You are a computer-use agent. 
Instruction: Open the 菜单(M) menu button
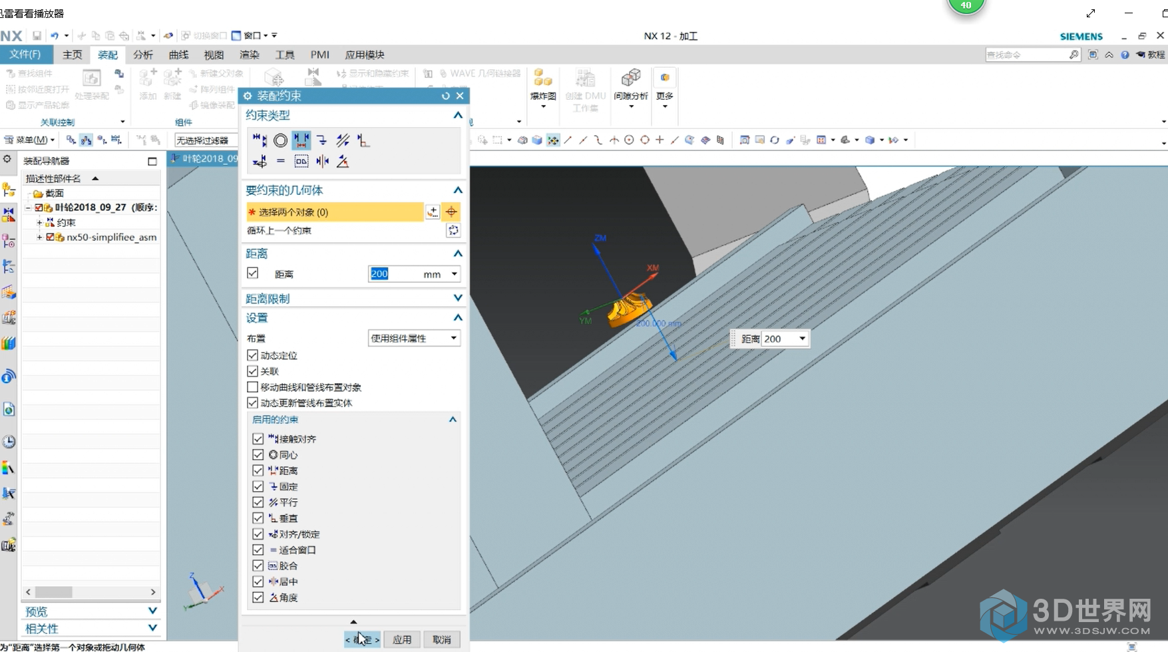(x=29, y=140)
